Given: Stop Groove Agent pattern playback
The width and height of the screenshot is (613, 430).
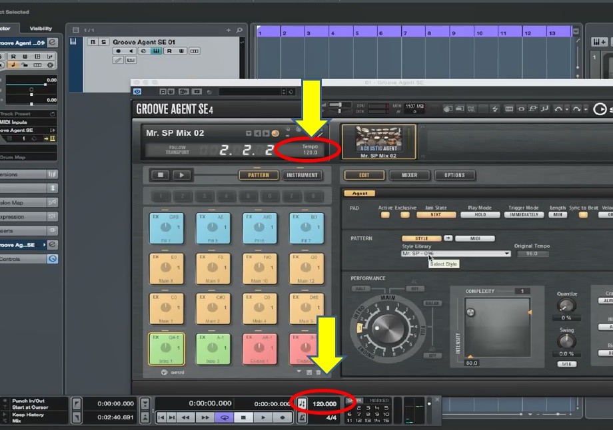Looking at the screenshot, I should [161, 175].
